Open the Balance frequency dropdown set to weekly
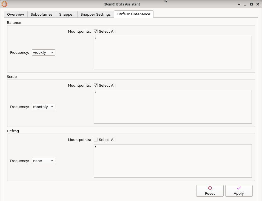Viewport: 262px width, 201px height. click(x=44, y=53)
